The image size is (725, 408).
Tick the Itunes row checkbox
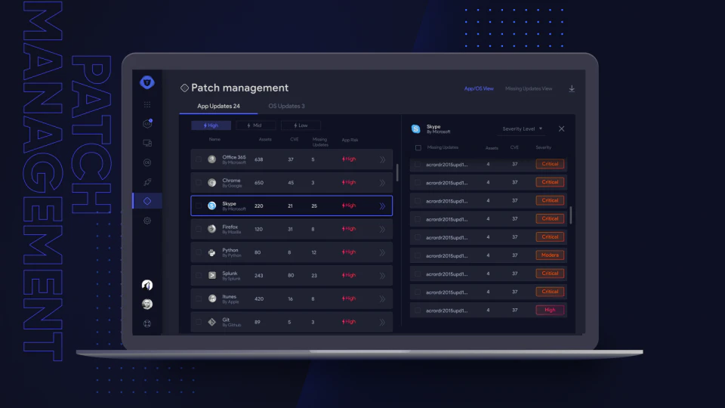tap(199, 298)
